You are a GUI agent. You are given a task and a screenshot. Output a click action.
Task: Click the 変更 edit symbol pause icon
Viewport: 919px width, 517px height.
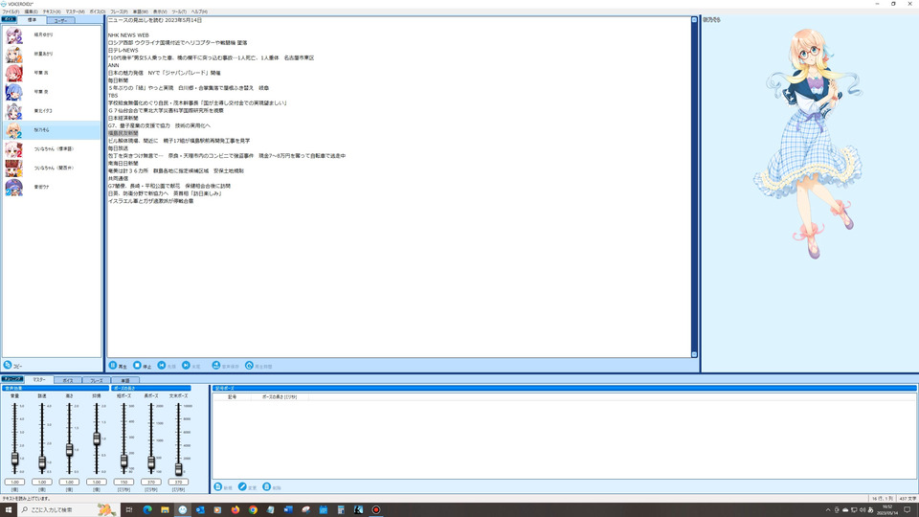tap(242, 486)
